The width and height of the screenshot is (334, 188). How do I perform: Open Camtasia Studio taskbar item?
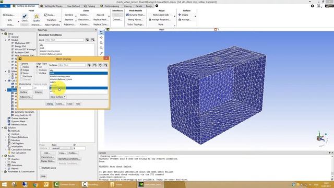66,184
